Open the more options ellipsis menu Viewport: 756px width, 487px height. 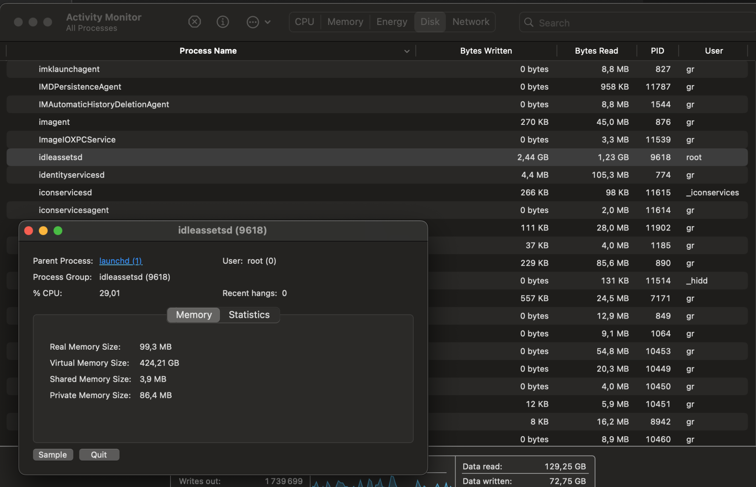coord(253,22)
